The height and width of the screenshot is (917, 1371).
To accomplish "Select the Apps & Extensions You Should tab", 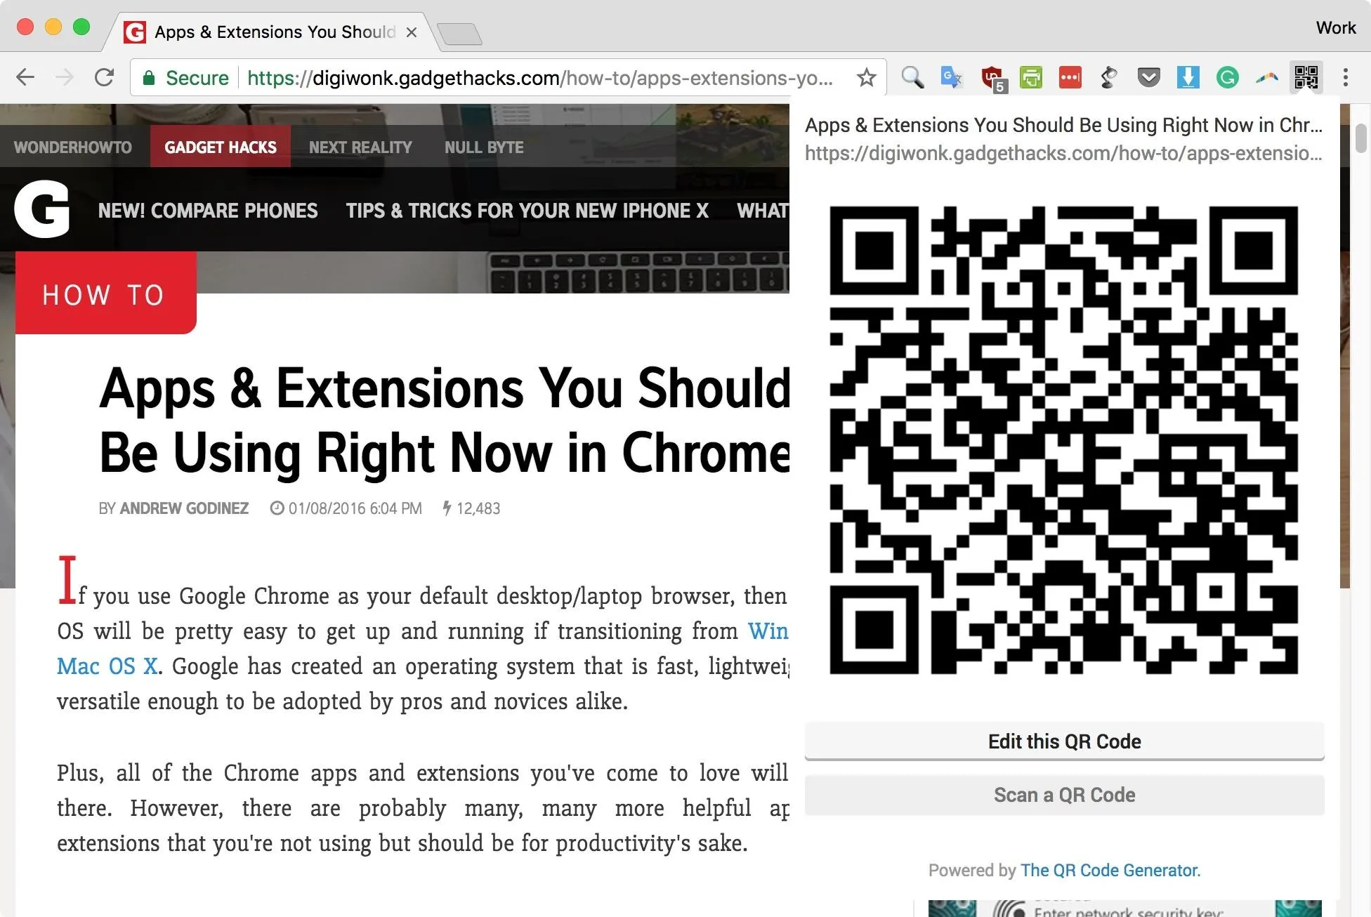I will (x=271, y=32).
